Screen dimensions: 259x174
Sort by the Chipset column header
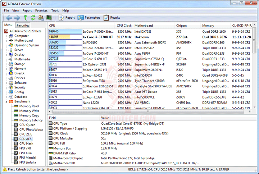point(188,26)
